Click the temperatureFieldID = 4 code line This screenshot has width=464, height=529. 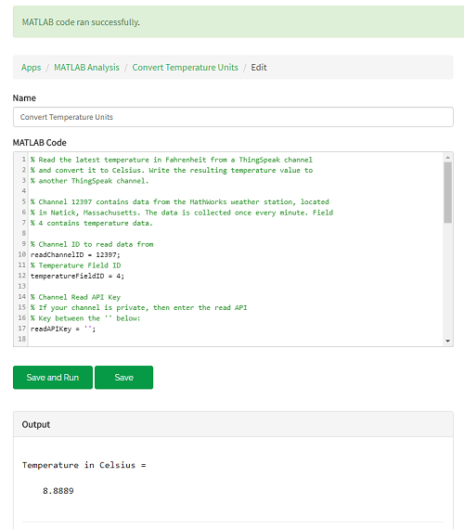[x=77, y=276]
